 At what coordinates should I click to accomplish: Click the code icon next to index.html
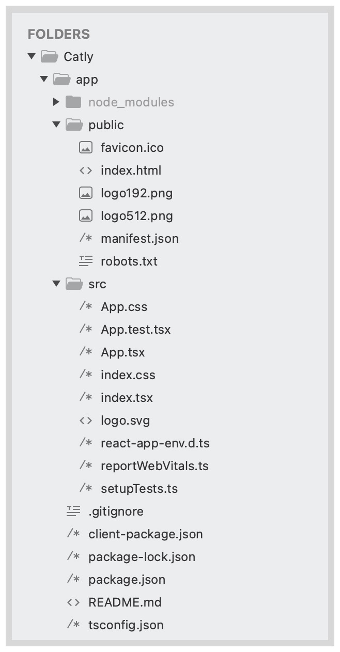(86, 170)
